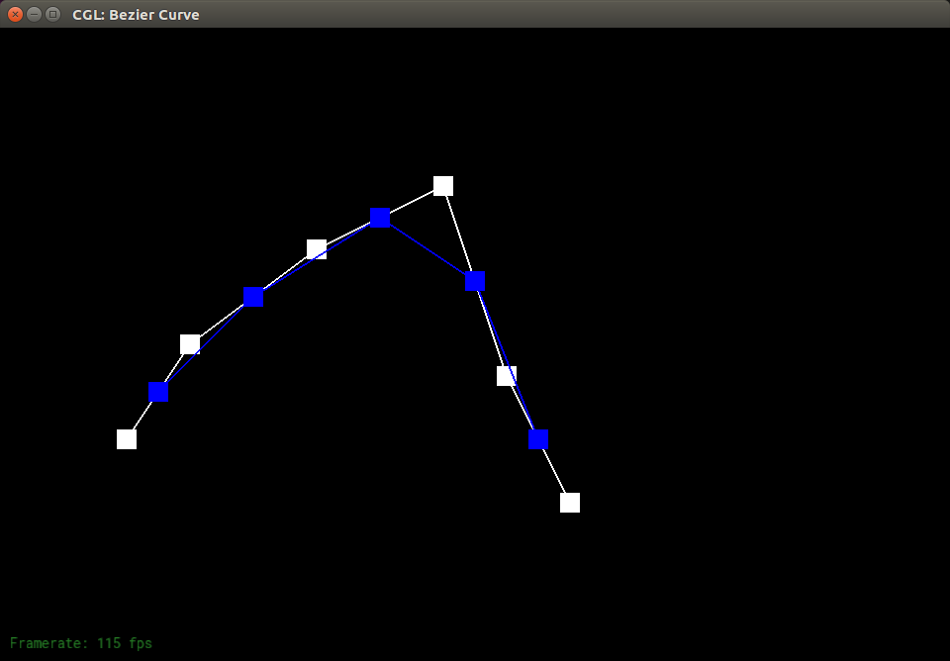
Task: Select the blue point just below the white peak
Action: point(475,281)
